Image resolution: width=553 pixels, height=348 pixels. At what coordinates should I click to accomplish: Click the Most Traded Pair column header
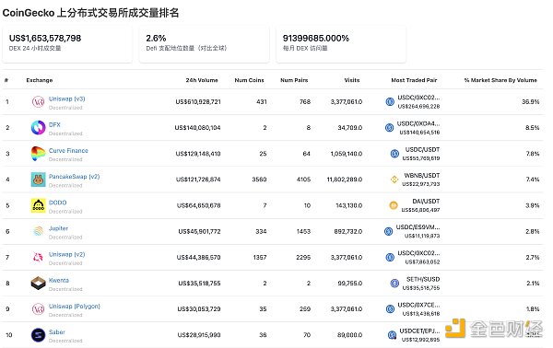pos(414,80)
